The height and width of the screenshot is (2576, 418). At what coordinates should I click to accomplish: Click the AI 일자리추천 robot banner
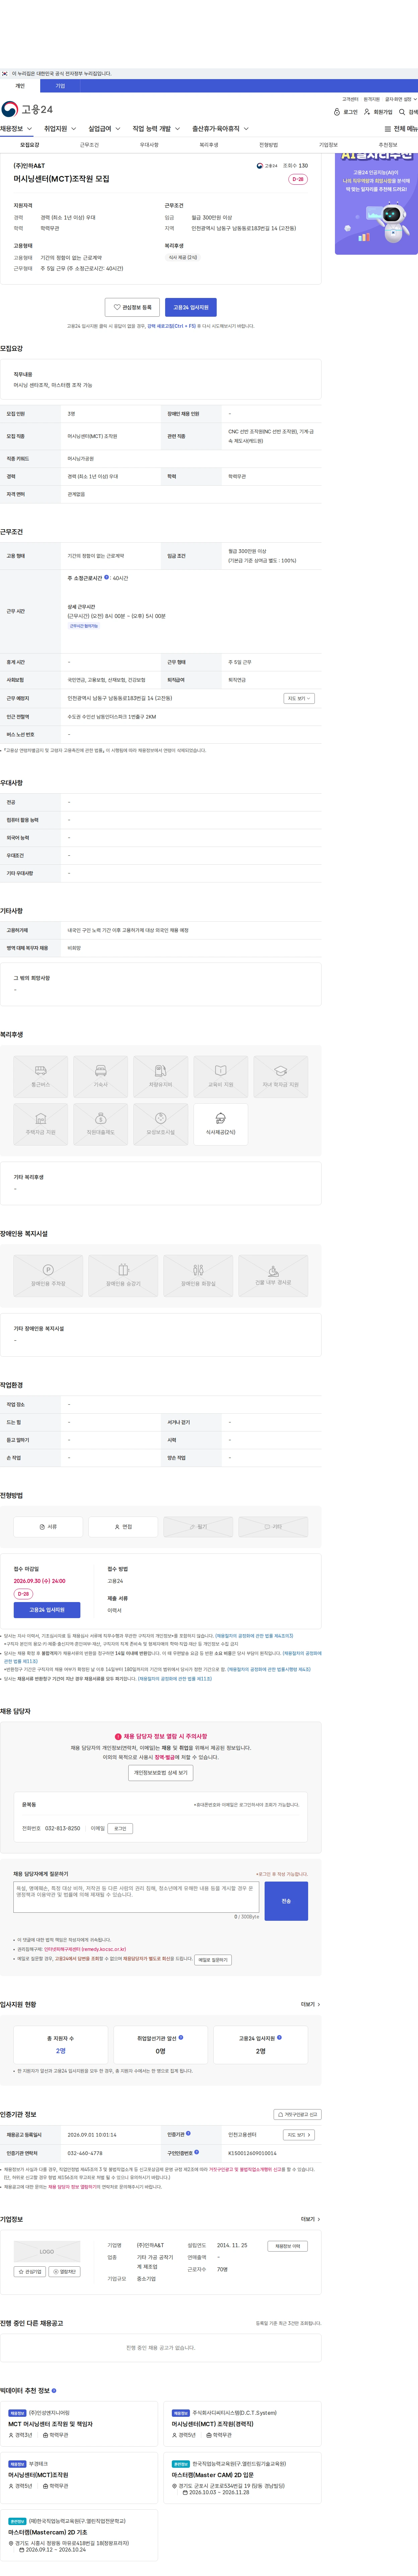point(376,203)
